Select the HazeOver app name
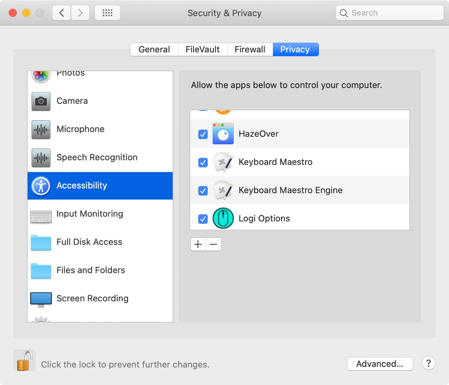 point(259,134)
